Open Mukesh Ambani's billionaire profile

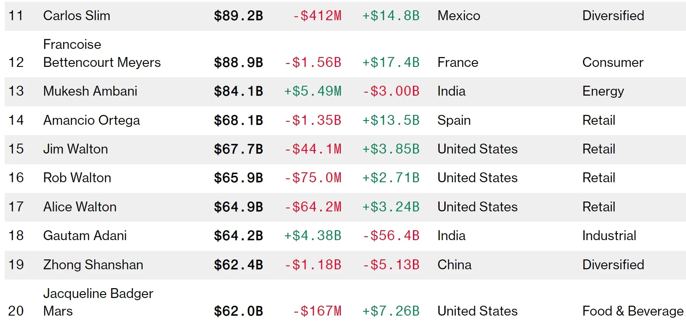(90, 91)
